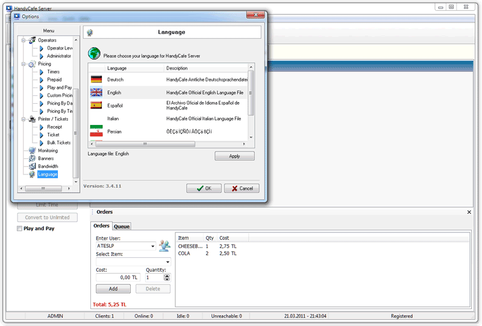Select the Monitoring icon in Options menu
This screenshot has height=326, width=482.
(32, 151)
